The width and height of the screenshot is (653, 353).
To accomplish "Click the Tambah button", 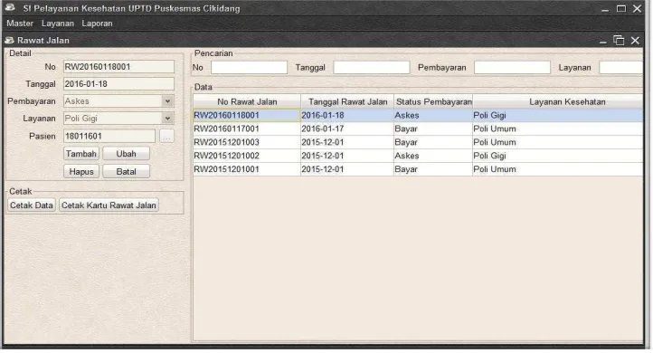I will tap(81, 154).
